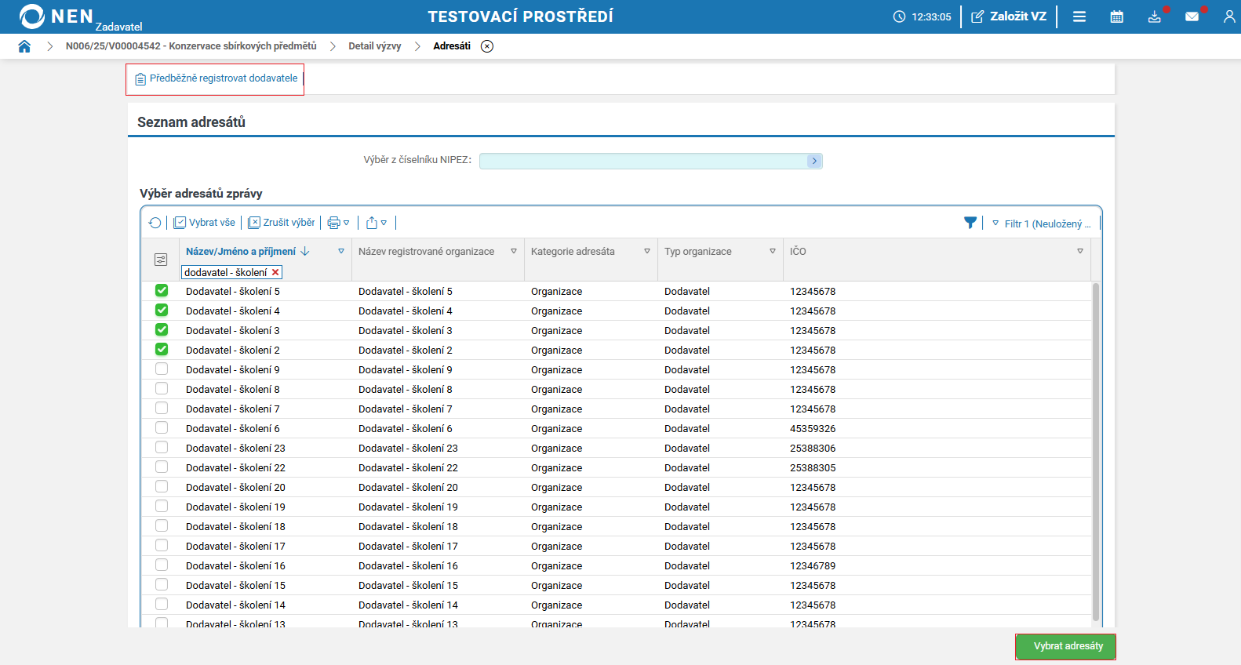Viewport: 1241px width, 665px height.
Task: Uncheck the checkbox for Dodavatel - školení 5
Action: click(162, 291)
